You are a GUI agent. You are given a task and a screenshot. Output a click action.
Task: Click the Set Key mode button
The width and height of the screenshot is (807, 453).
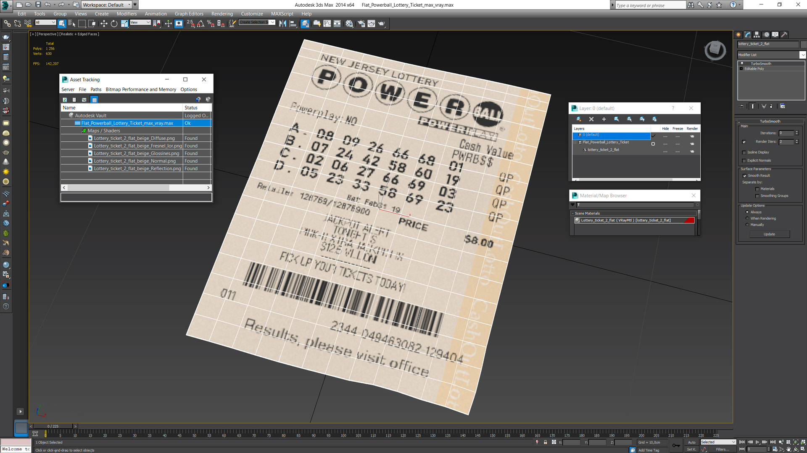[x=691, y=449]
